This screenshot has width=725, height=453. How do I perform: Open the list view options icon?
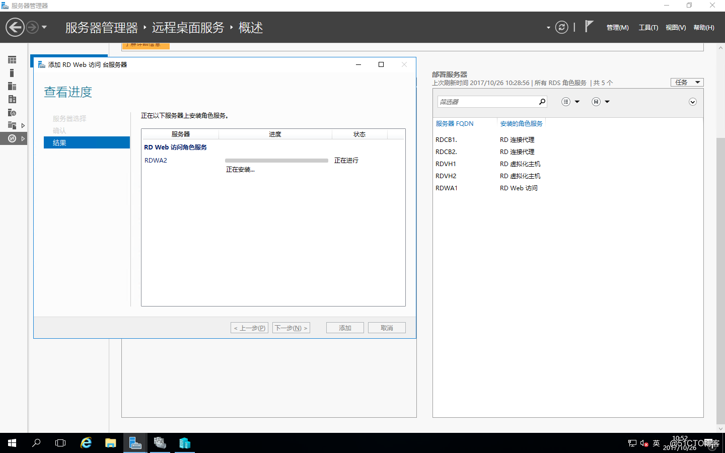click(566, 102)
